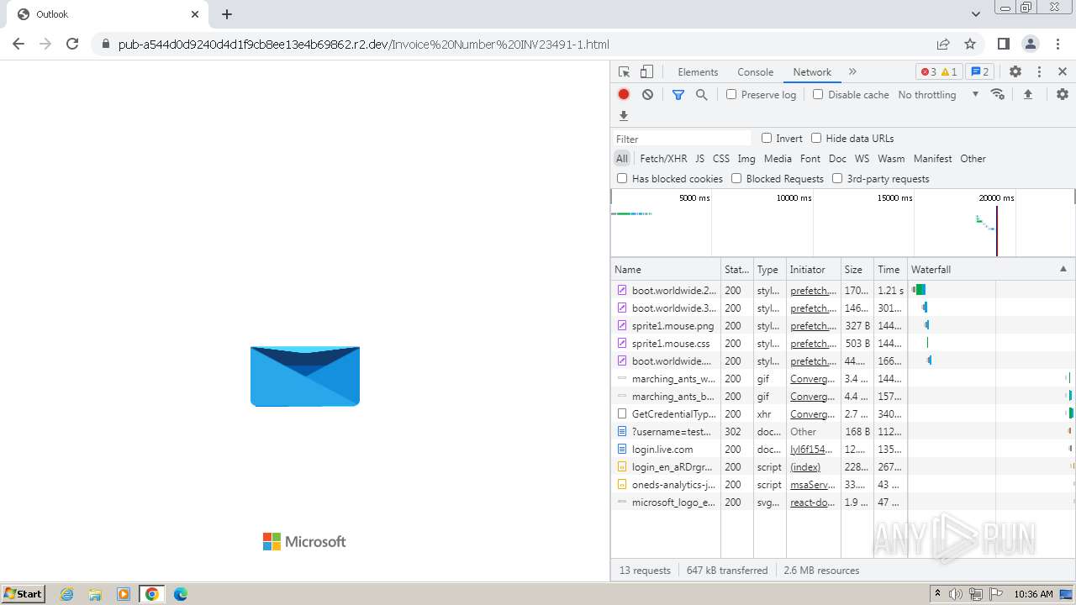Image resolution: width=1076 pixels, height=605 pixels.
Task: Open Chrome profile avatar
Action: (x=1031, y=44)
